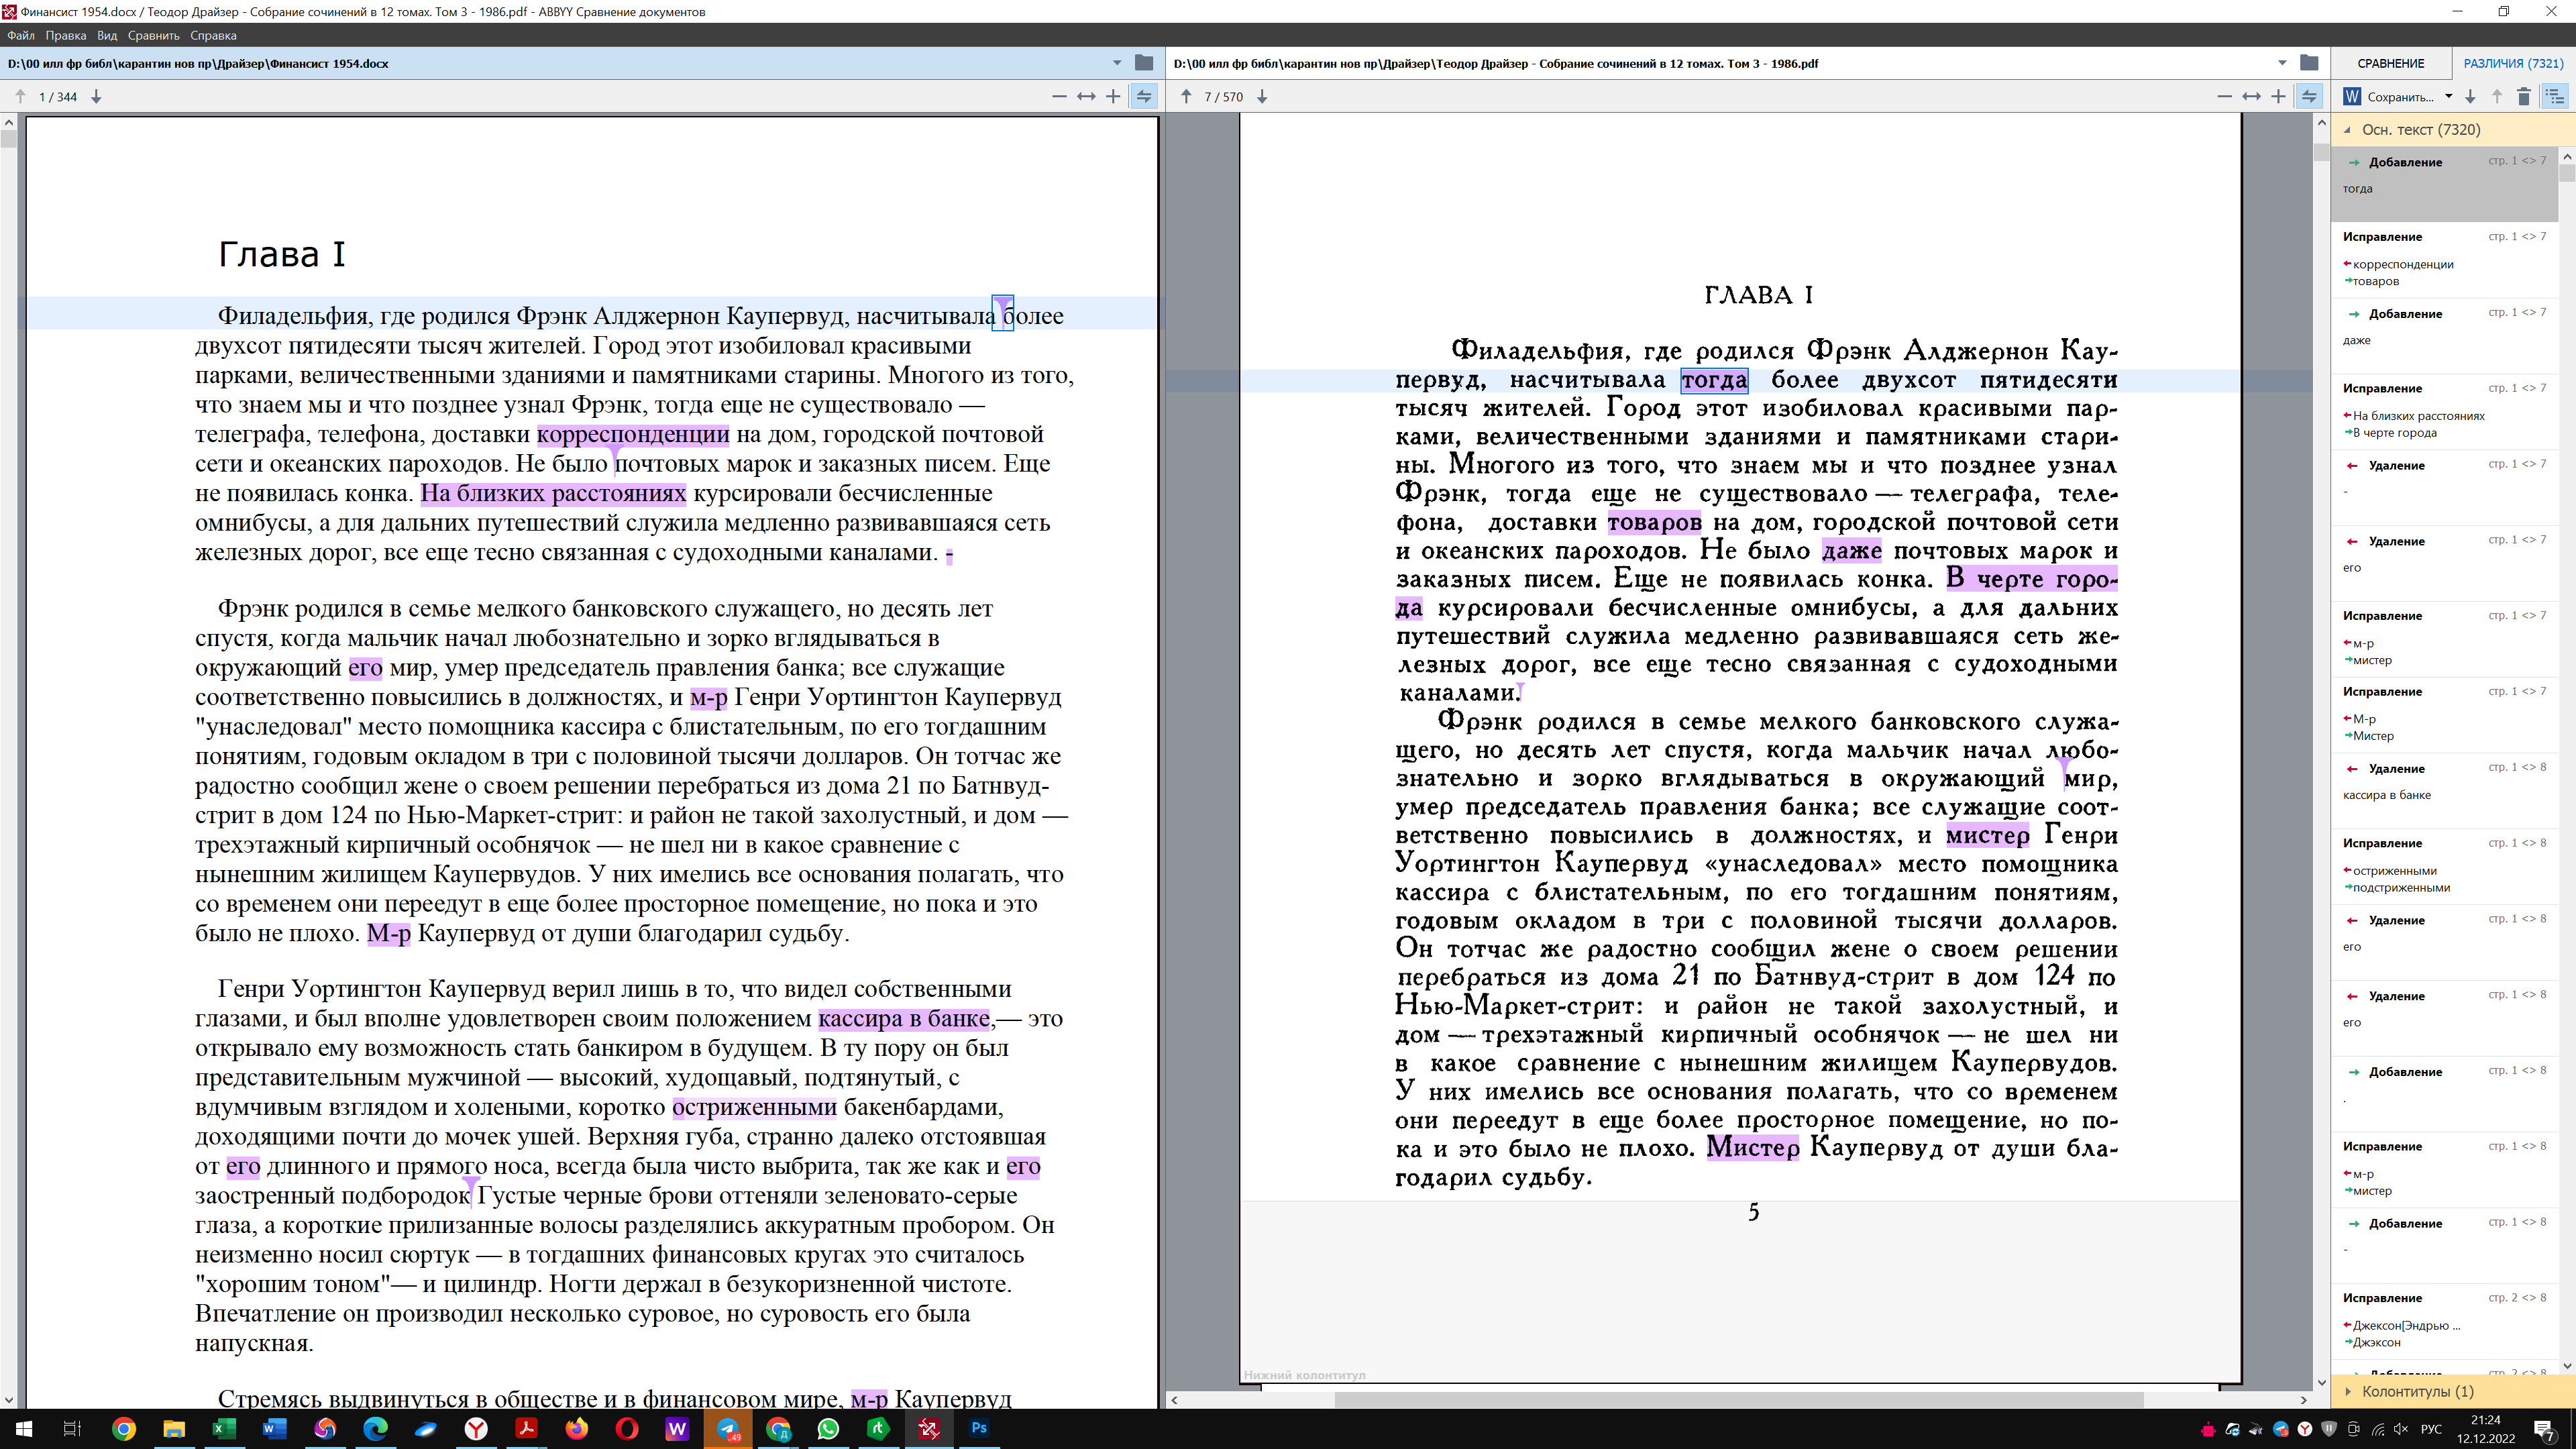Screen dimensions: 2576x1449
Task: Select difference Джексон → Джэксон
Action: tap(2444, 1322)
